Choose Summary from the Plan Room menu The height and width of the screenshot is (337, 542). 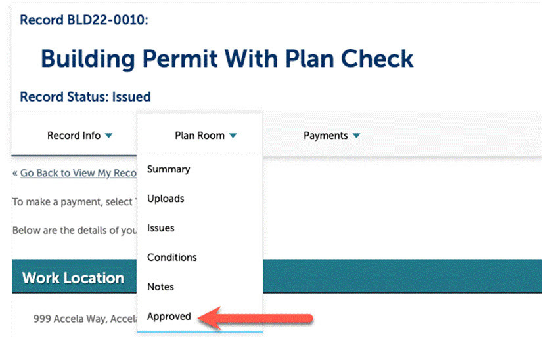[169, 169]
